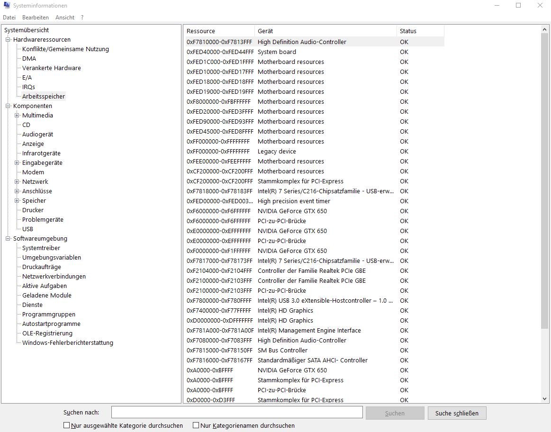Select the USB tree item
The width and height of the screenshot is (551, 432).
[28, 229]
